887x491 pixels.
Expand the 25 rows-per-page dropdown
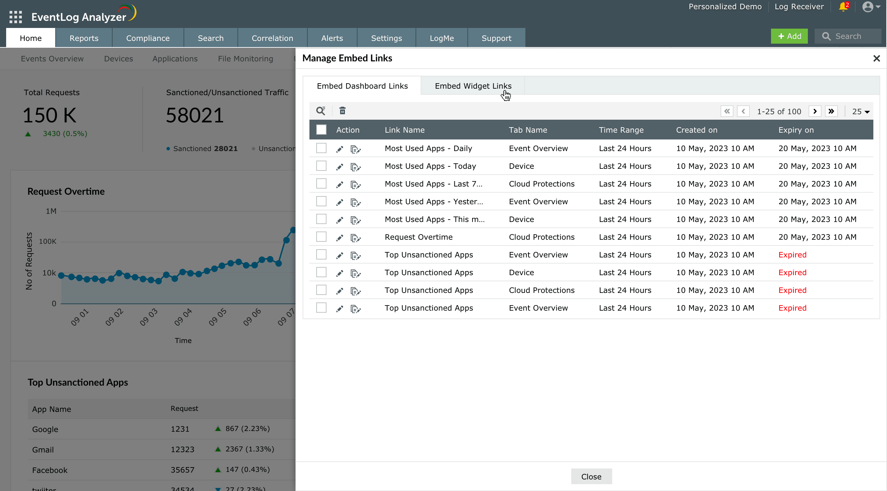coord(860,111)
